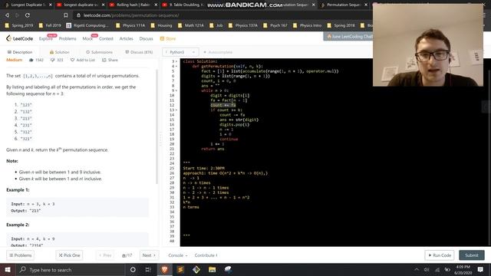This screenshot has height=276, width=491.
Task: Close the Rolling hash YouTube tab
Action: pyautogui.click(x=156, y=5)
